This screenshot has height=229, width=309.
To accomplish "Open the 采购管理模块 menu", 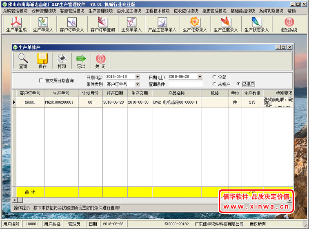I will [16, 11].
